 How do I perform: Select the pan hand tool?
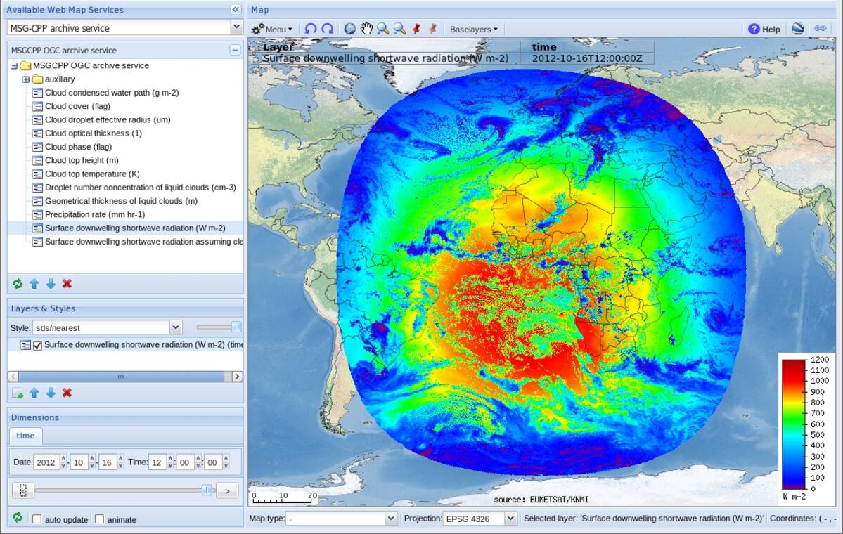(x=366, y=29)
